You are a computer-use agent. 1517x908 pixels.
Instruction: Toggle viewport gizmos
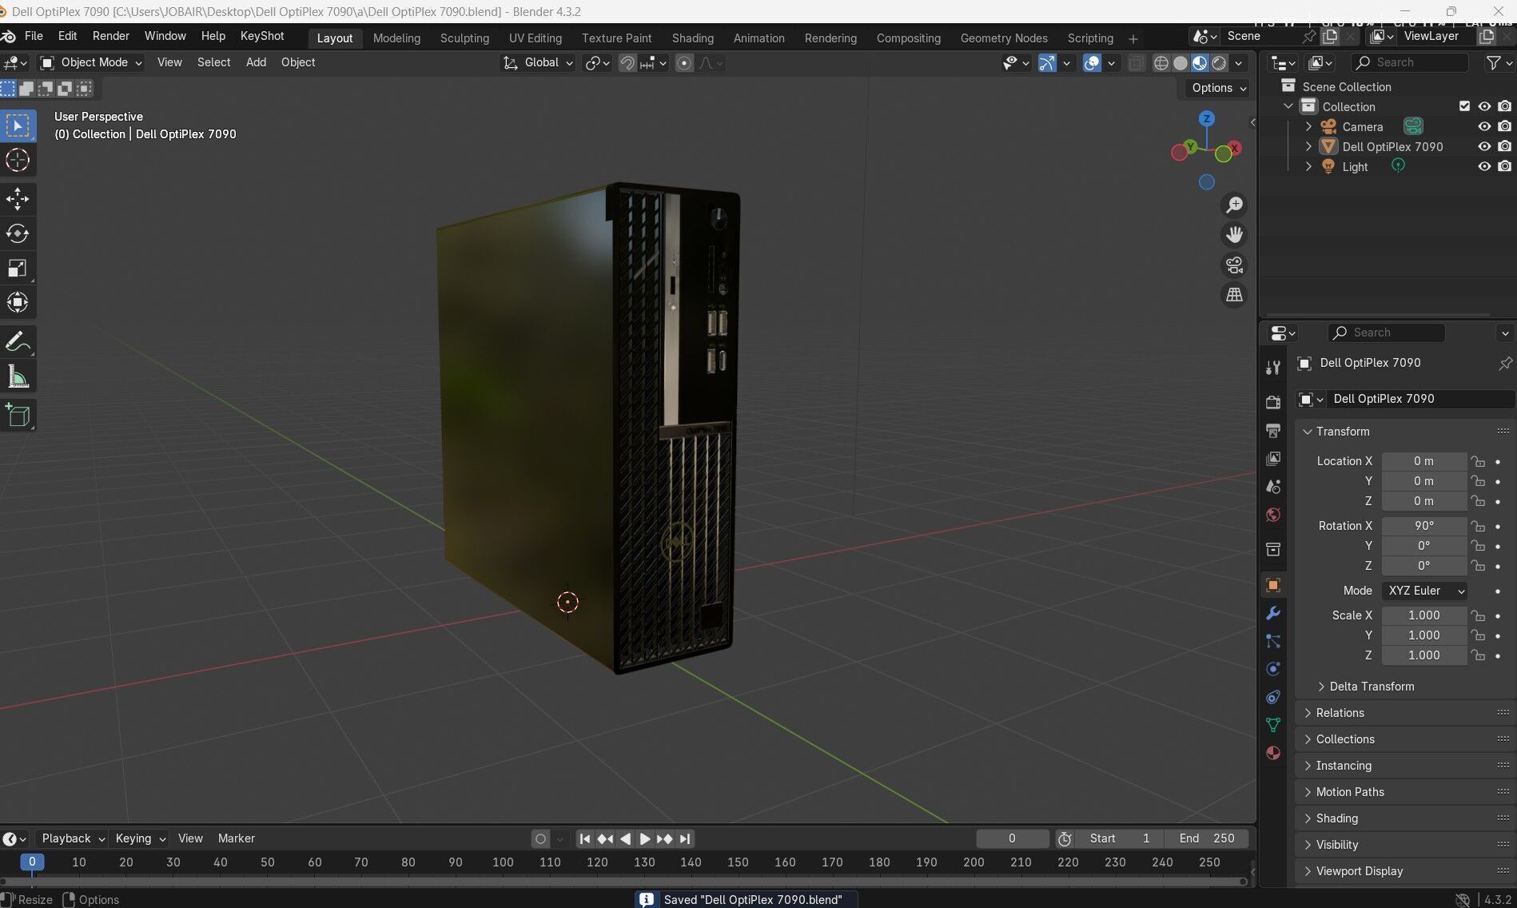pos(1047,62)
